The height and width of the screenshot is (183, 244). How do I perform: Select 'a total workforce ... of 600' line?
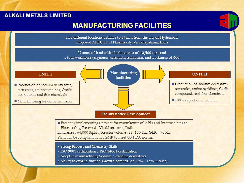[x=122, y=58]
